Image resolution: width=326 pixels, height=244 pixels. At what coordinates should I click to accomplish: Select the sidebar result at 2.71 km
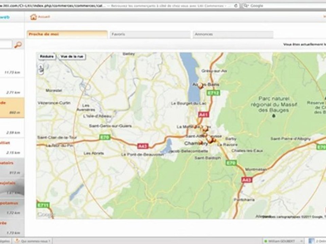pos(12,88)
